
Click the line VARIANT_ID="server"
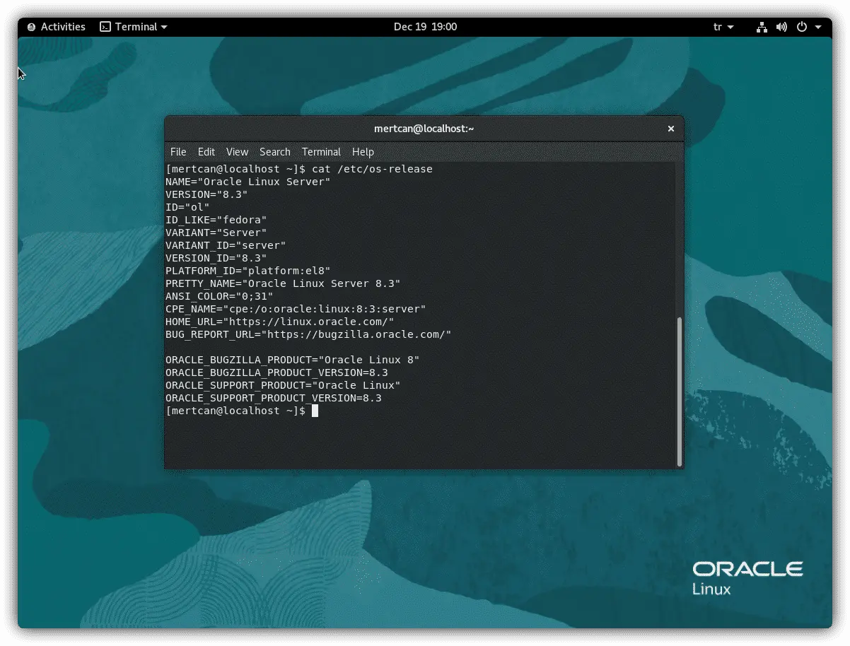coord(226,245)
